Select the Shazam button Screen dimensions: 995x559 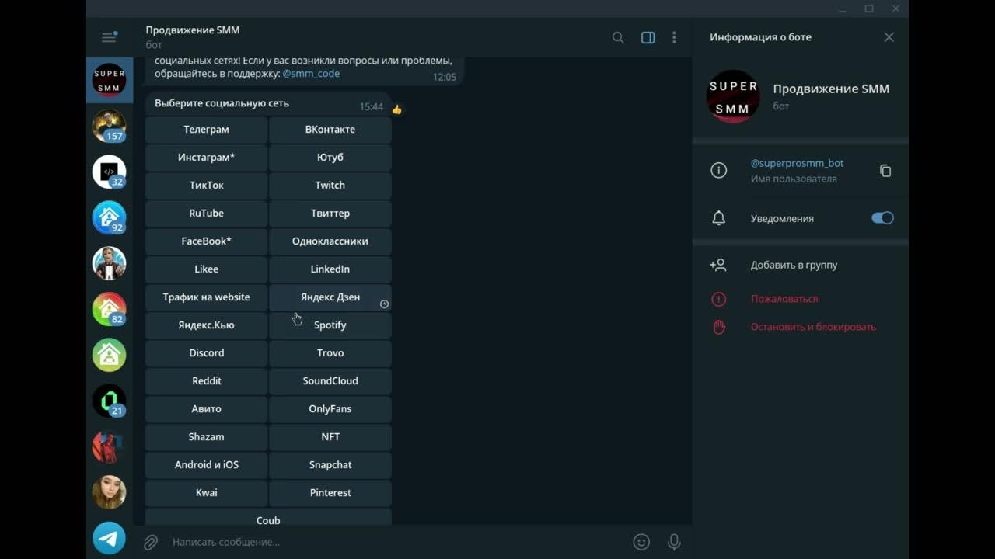coord(206,437)
